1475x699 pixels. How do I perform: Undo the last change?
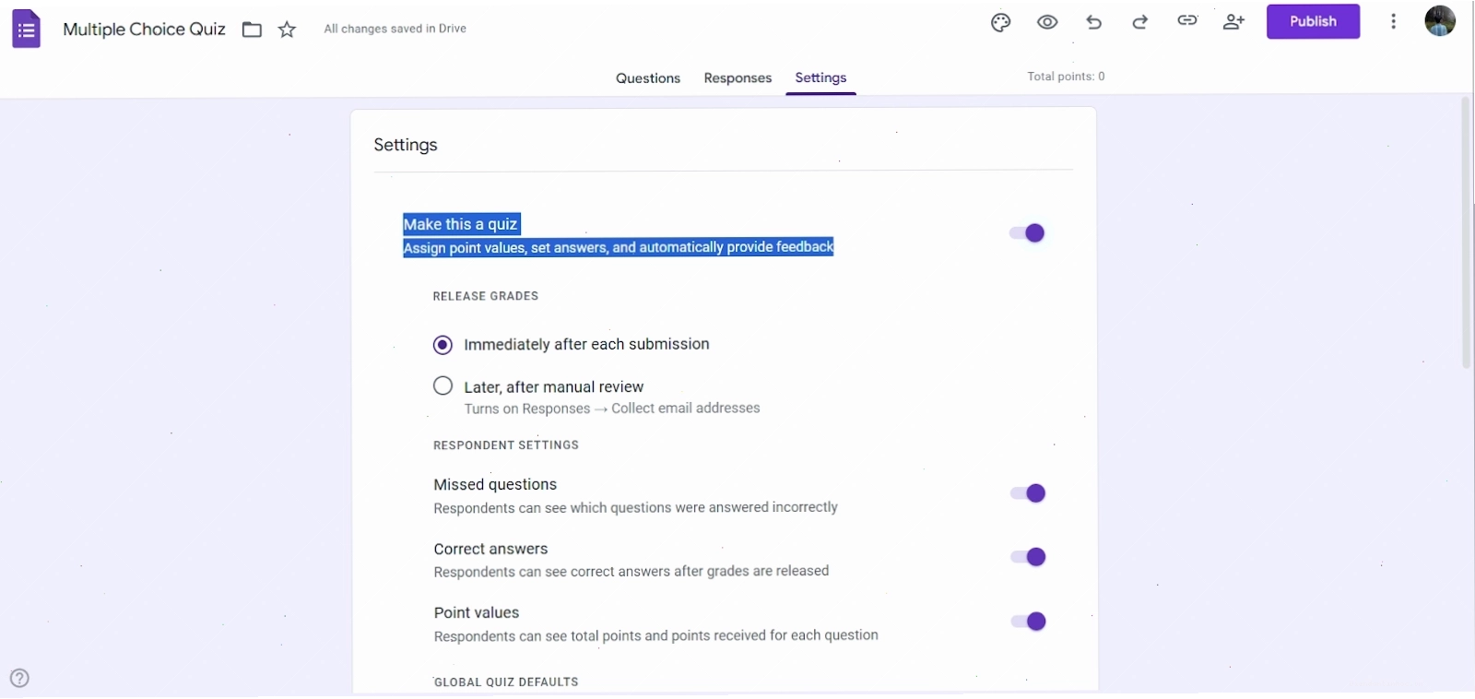coord(1094,22)
